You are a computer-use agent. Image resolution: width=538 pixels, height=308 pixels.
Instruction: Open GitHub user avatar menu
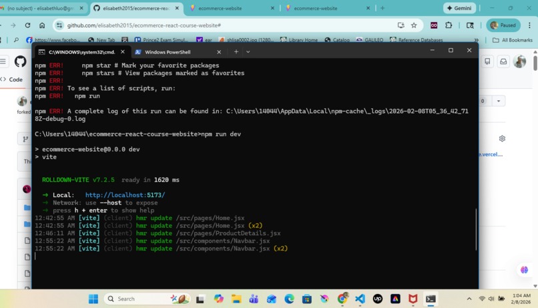coord(519,61)
